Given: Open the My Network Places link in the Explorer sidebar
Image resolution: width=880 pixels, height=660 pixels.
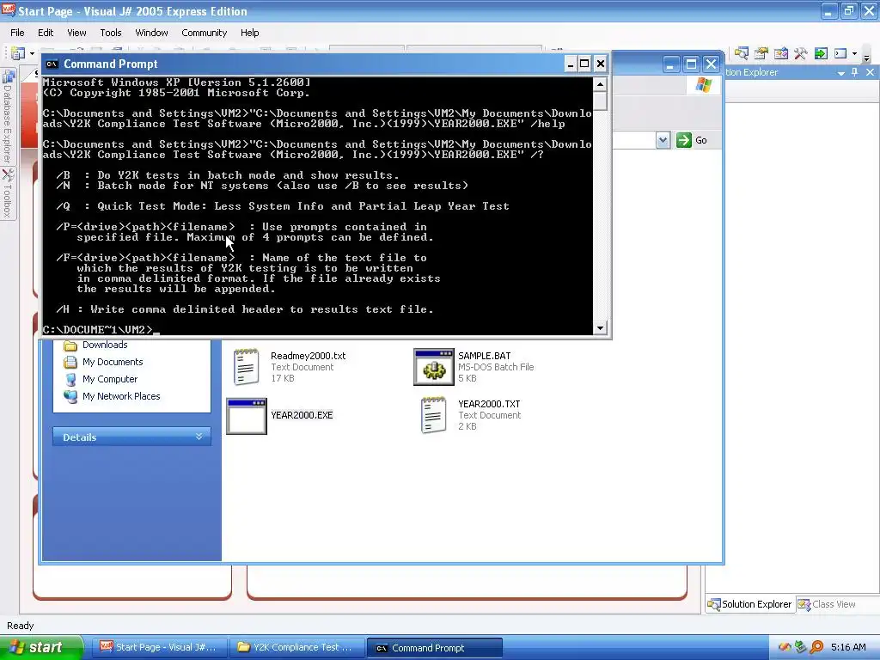Looking at the screenshot, I should coord(121,396).
